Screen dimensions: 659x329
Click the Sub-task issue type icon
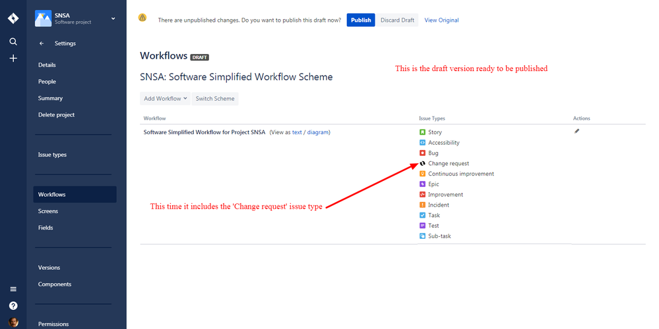tap(422, 236)
